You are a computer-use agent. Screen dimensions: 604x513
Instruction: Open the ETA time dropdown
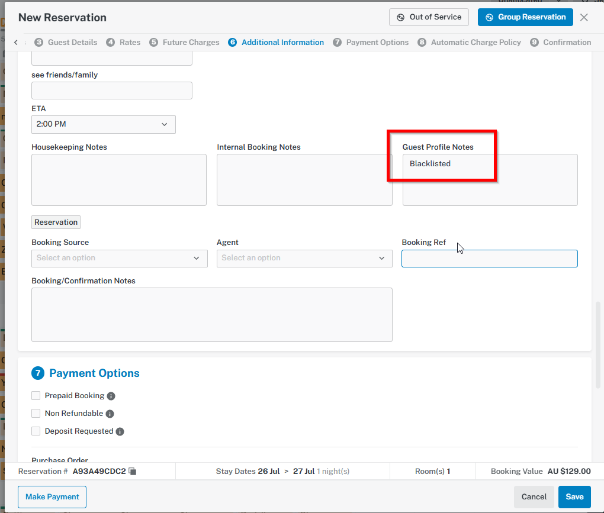point(103,124)
